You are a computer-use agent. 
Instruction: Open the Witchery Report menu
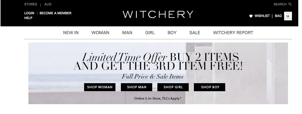click(x=233, y=33)
